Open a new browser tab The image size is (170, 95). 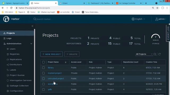coord(146,3)
